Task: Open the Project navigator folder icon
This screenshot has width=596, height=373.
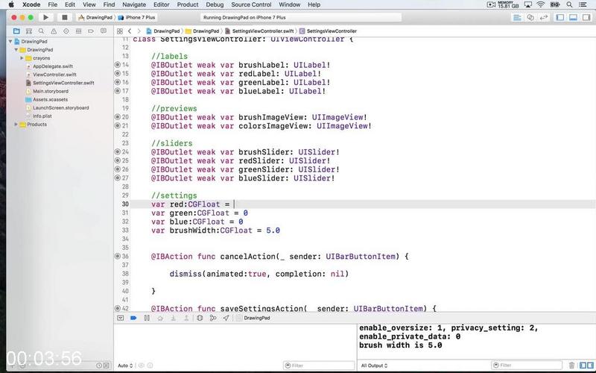Action: [16, 31]
